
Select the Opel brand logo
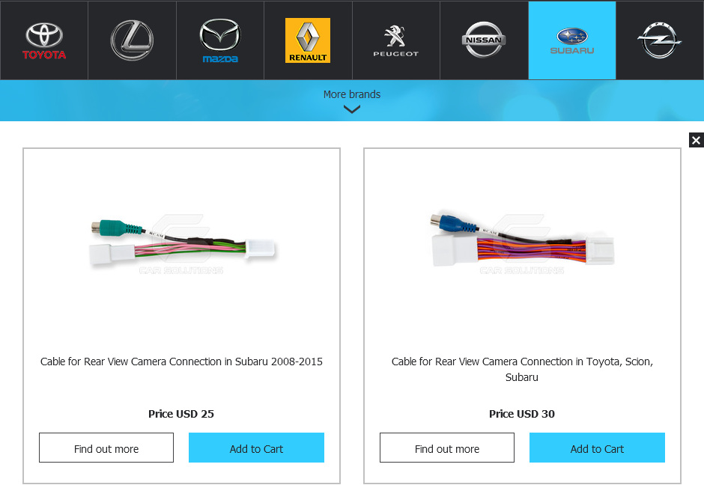(660, 40)
